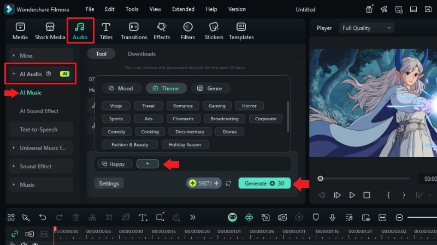Click the timeline zoom slider

(422, 217)
